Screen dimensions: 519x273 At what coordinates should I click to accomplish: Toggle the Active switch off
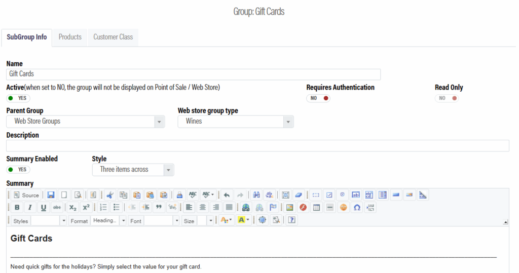click(18, 98)
